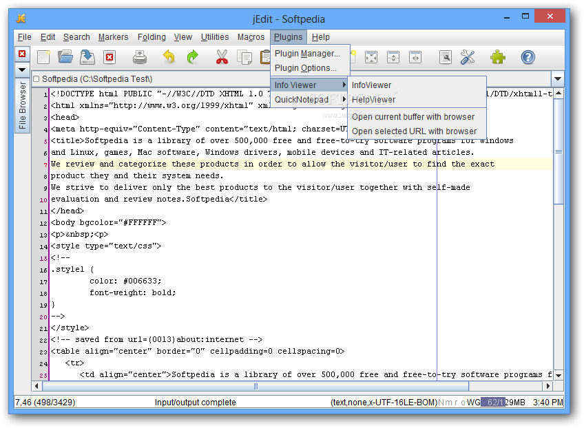
Task: Click the Undo yellow arrow icon
Action: tap(169, 57)
